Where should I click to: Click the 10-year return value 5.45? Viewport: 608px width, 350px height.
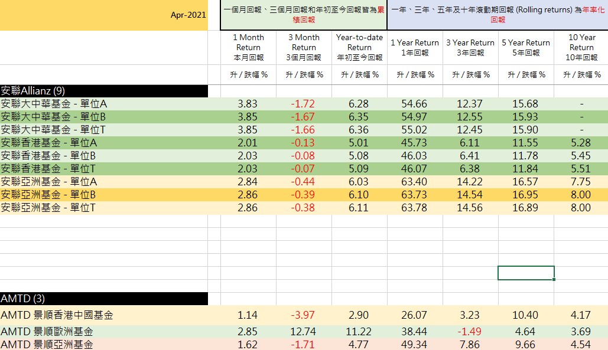pyautogui.click(x=581, y=156)
